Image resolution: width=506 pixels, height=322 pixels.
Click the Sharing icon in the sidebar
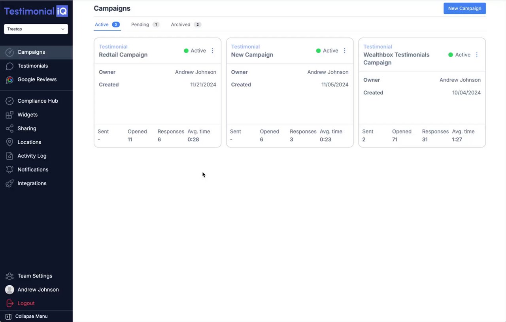click(x=9, y=129)
